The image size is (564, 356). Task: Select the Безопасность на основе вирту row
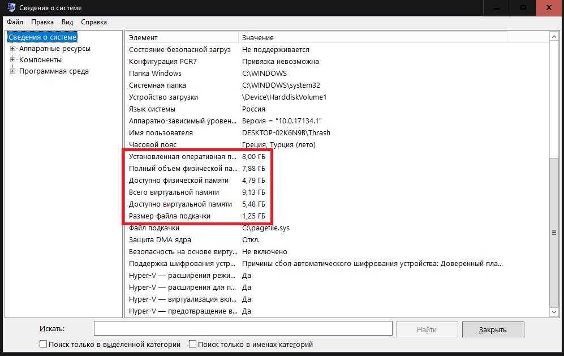tap(337, 252)
